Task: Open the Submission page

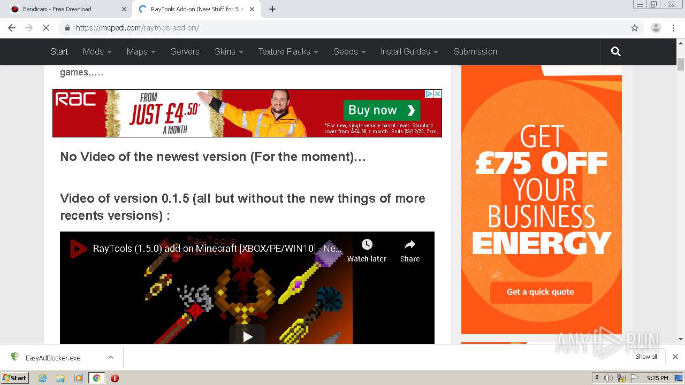Action: click(475, 51)
